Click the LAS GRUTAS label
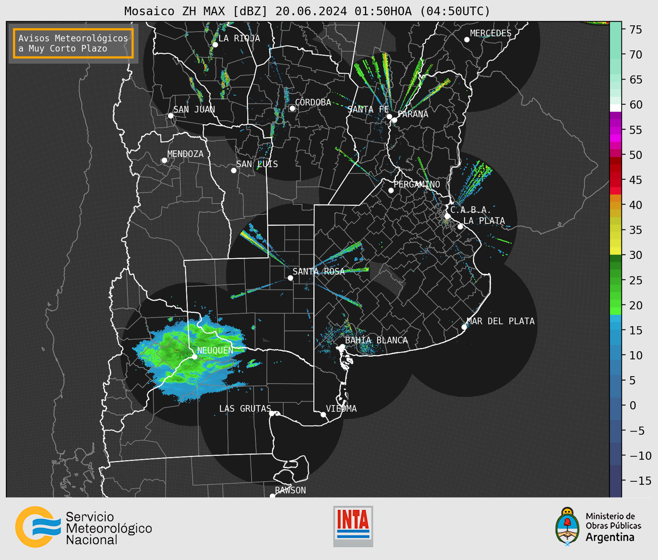This screenshot has height=560, width=658. (x=245, y=409)
